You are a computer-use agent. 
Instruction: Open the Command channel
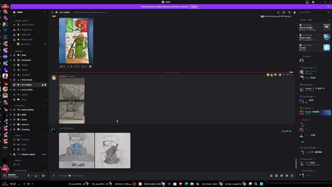coord(30,60)
